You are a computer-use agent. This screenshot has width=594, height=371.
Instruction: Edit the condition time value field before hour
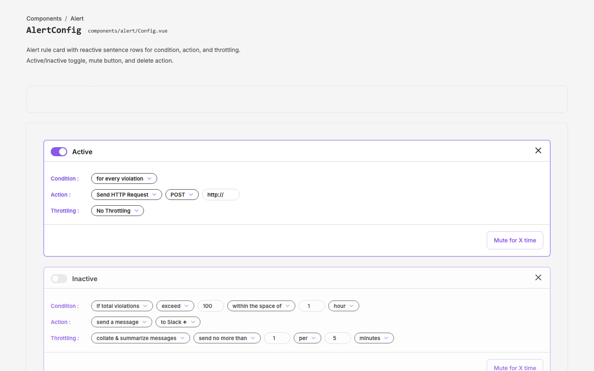click(312, 306)
